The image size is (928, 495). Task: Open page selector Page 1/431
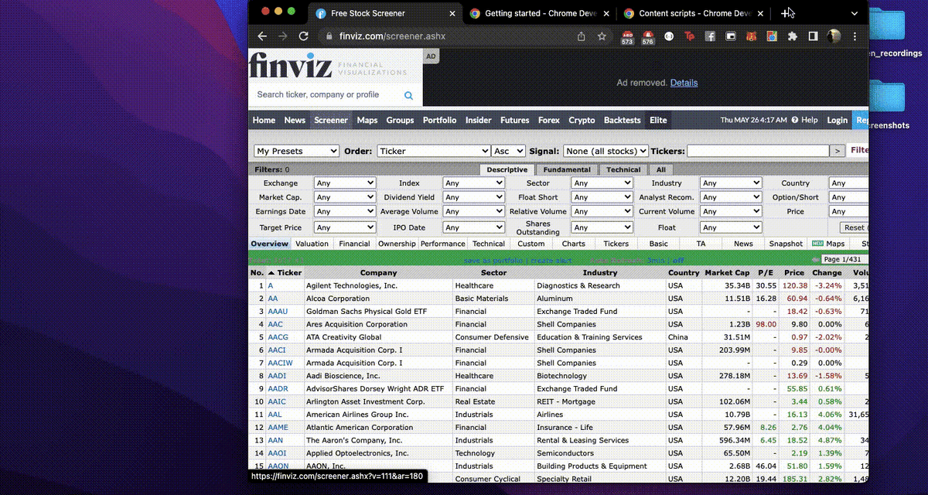pyautogui.click(x=844, y=259)
